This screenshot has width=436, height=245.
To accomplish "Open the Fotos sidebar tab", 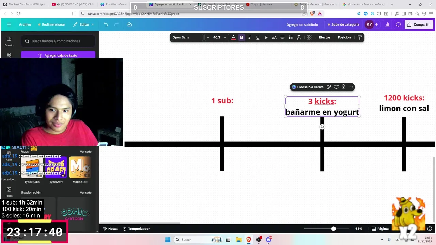I will coord(9,192).
